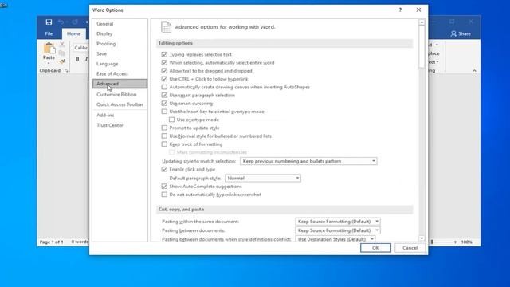Screen dimensions: 510x287
Task: Open Default paragraph style dropdown
Action: (x=263, y=178)
